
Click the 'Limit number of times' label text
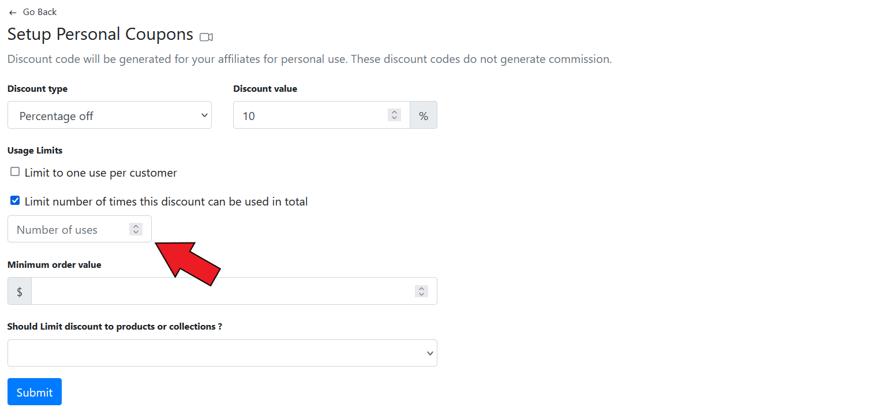(x=166, y=201)
